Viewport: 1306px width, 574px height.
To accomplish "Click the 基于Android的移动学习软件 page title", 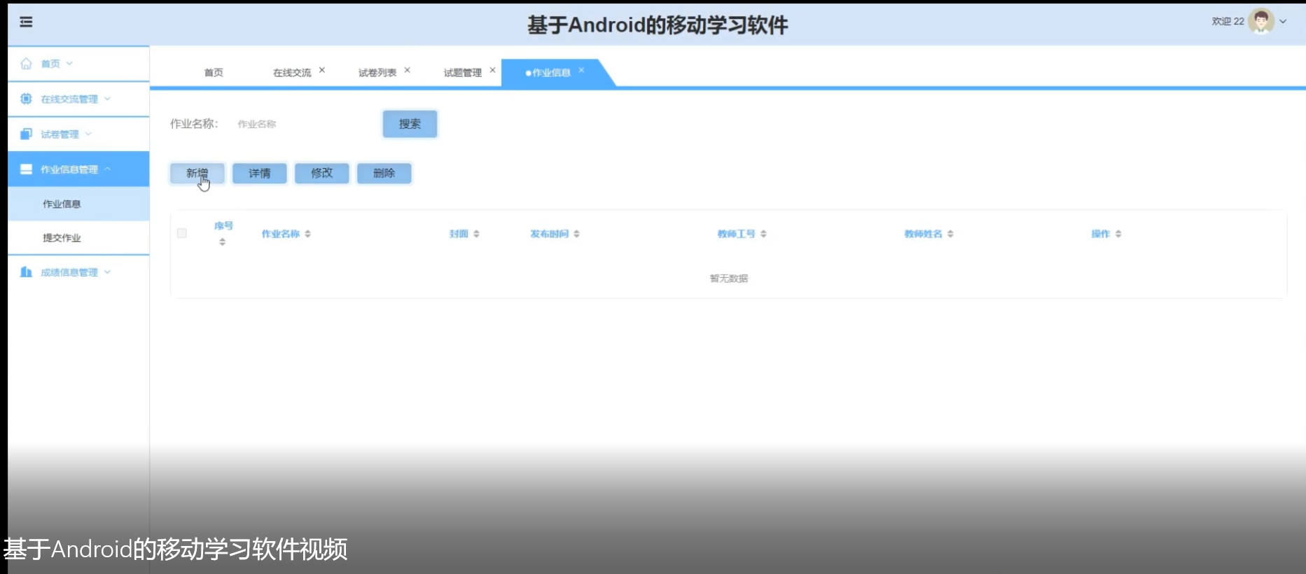I will (x=658, y=25).
